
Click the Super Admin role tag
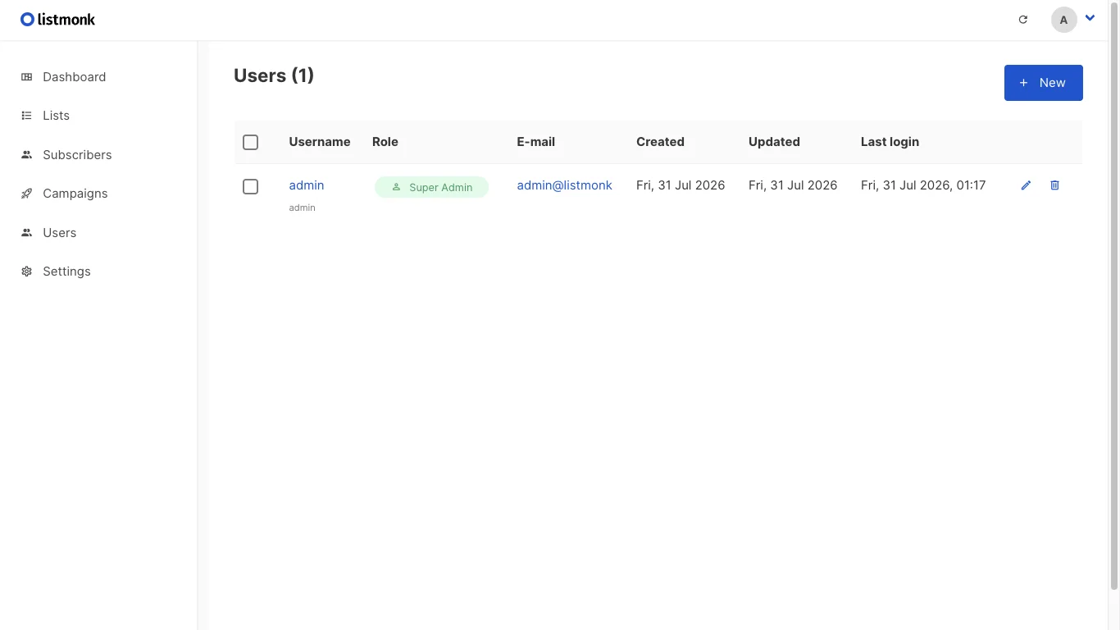point(431,187)
